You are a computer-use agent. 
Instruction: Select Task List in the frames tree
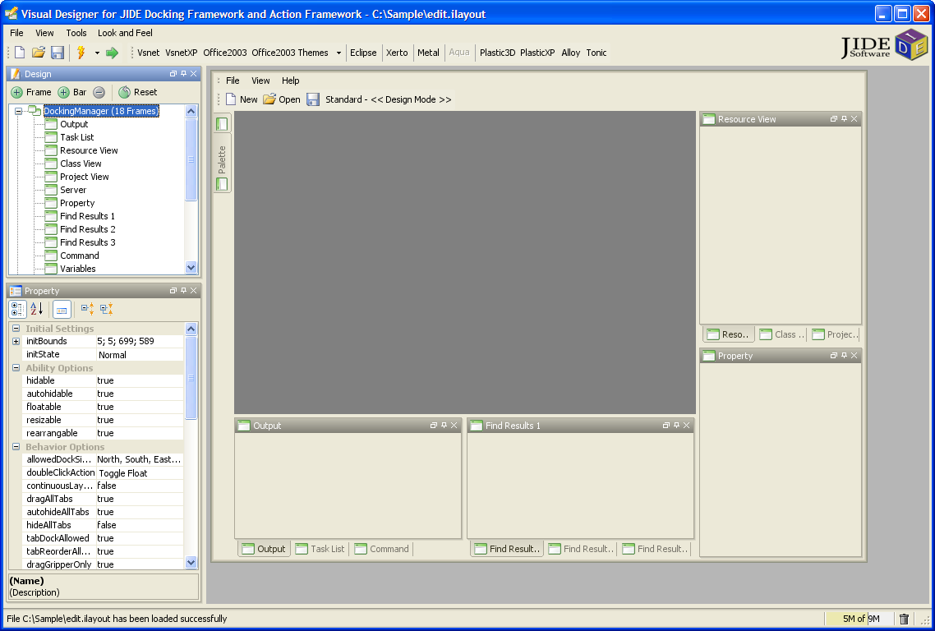pos(70,137)
